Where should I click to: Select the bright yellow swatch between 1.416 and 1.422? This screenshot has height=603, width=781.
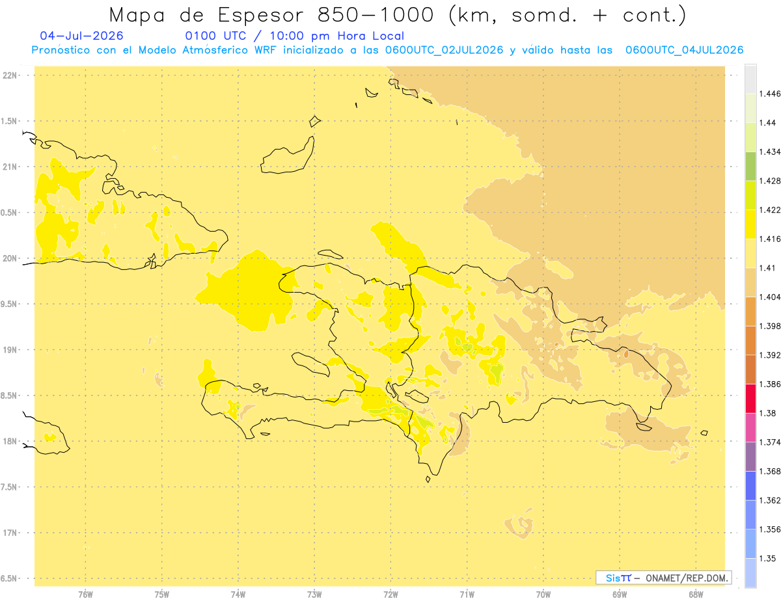click(x=750, y=224)
